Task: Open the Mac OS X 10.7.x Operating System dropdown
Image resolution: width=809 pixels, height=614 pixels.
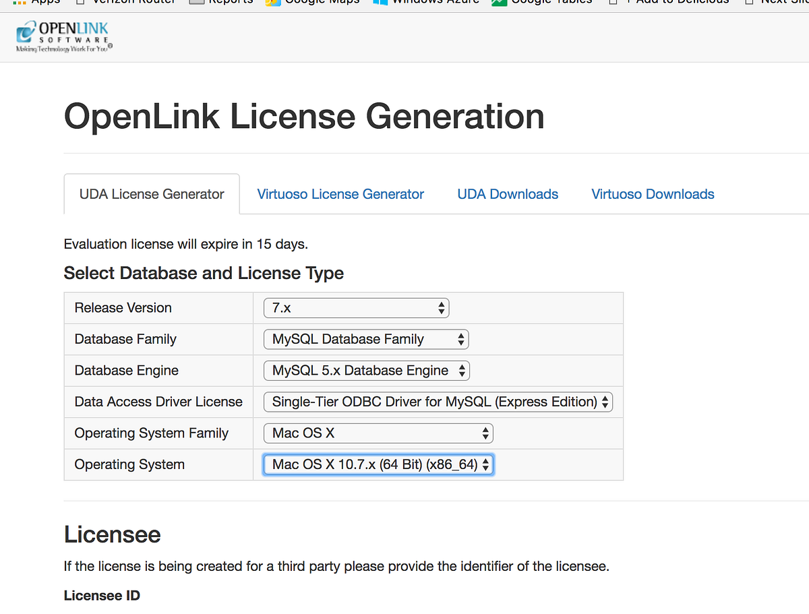Action: pos(379,464)
